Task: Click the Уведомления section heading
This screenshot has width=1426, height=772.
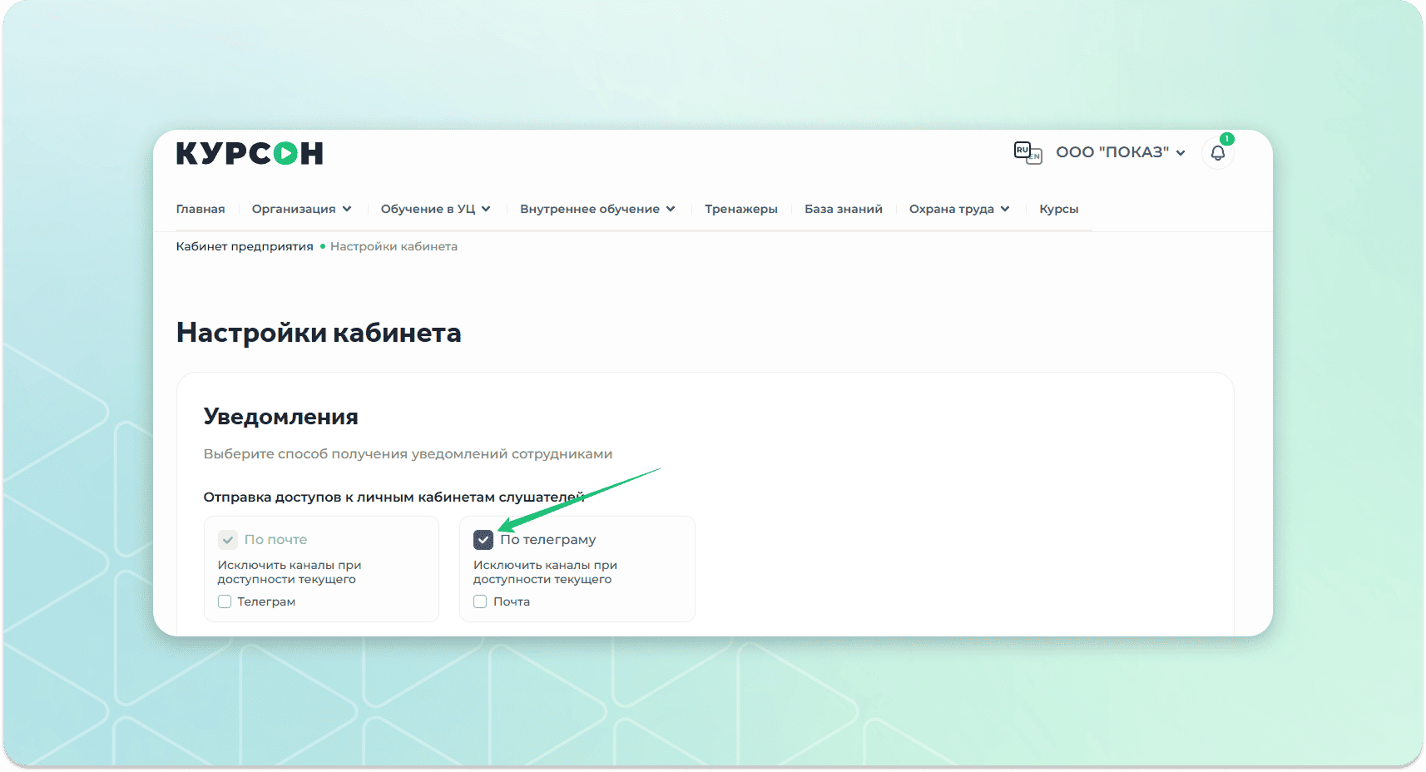Action: pyautogui.click(x=281, y=417)
